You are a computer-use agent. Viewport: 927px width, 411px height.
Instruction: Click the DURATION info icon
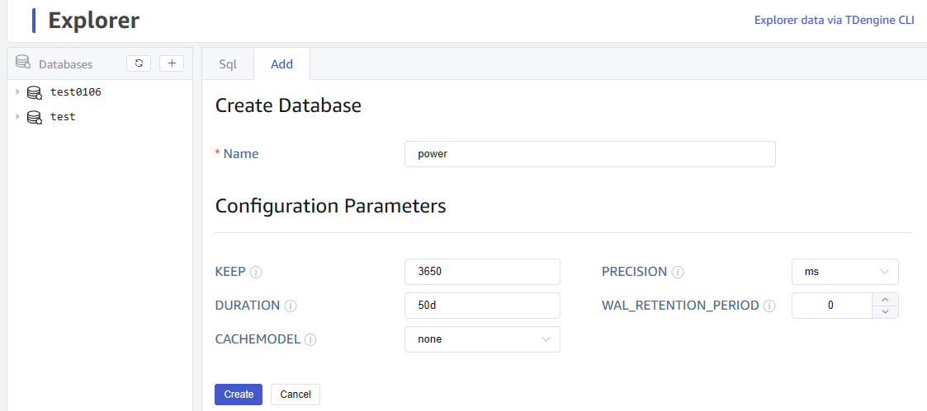click(x=291, y=306)
